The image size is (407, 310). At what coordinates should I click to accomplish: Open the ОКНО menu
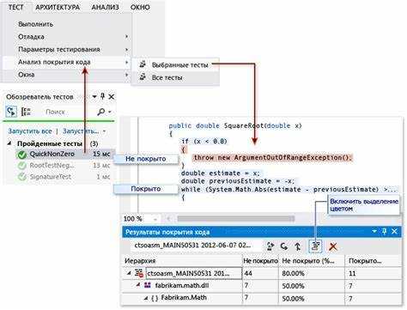140,7
